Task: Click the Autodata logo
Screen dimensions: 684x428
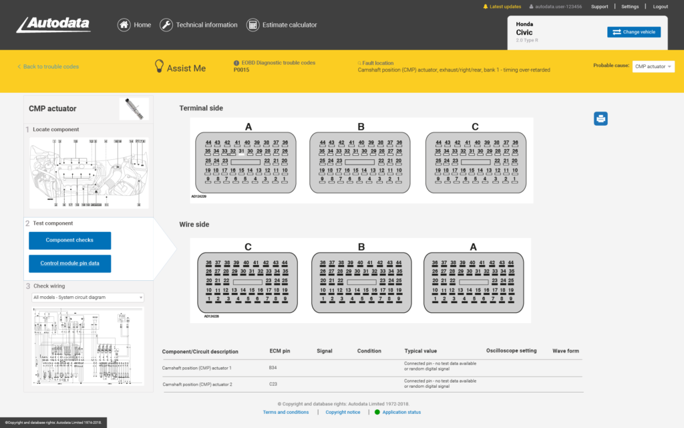Action: pos(54,25)
